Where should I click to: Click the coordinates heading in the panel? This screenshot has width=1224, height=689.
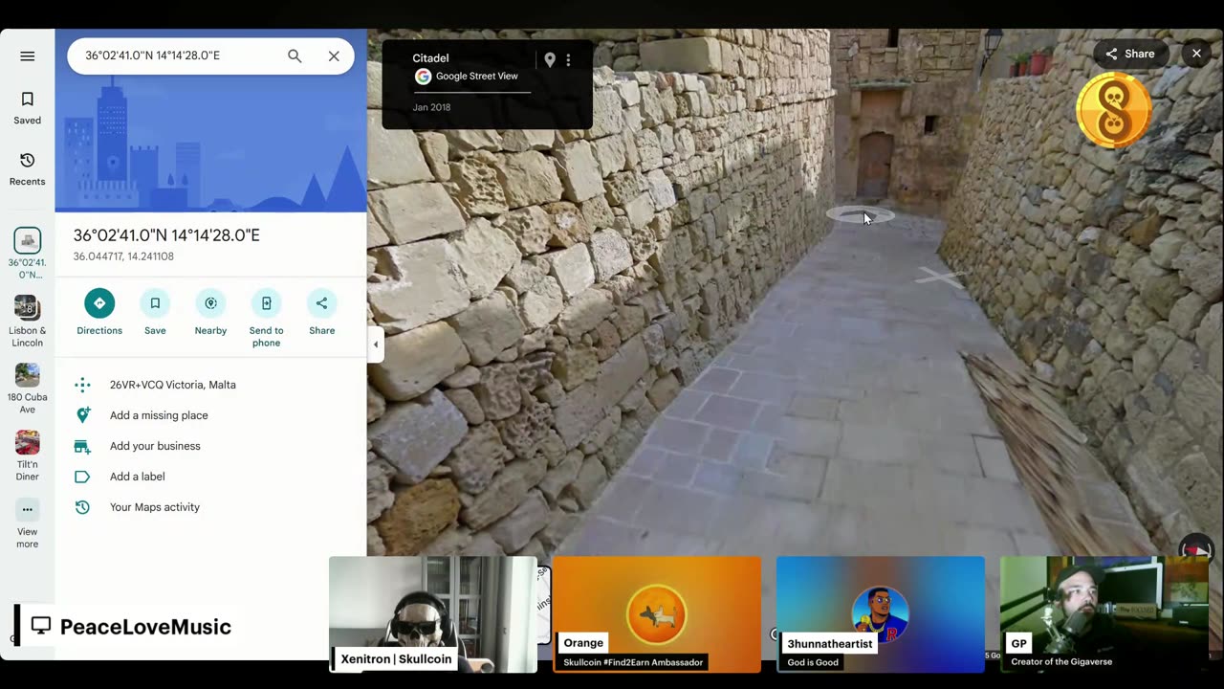point(166,235)
